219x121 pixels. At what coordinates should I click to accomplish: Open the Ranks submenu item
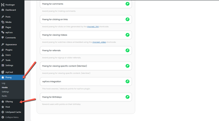(x=4, y=96)
